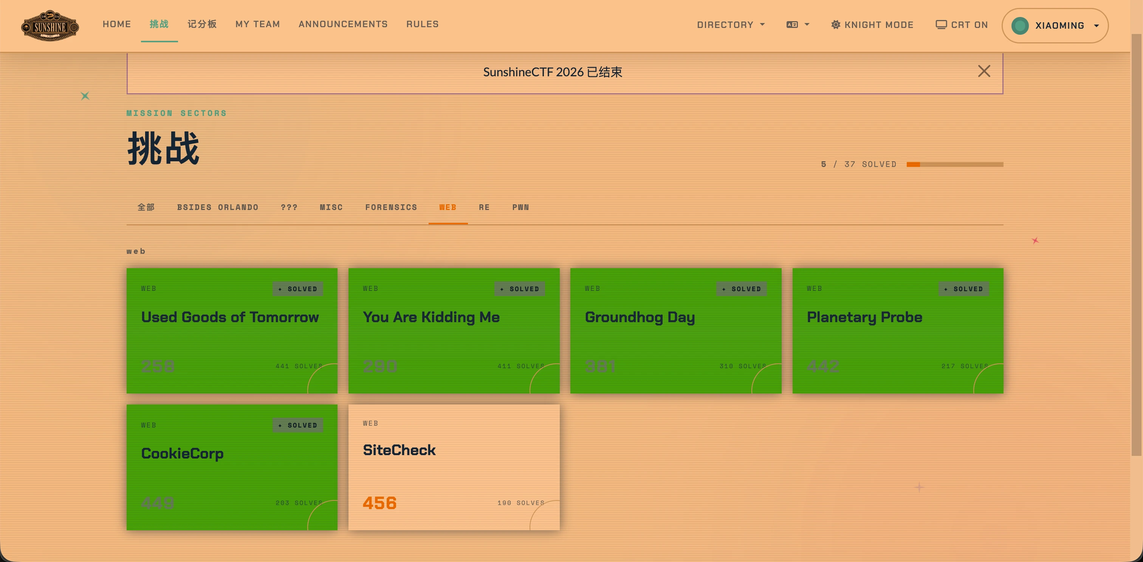
Task: Click the CRT monitor icon
Action: pyautogui.click(x=941, y=25)
